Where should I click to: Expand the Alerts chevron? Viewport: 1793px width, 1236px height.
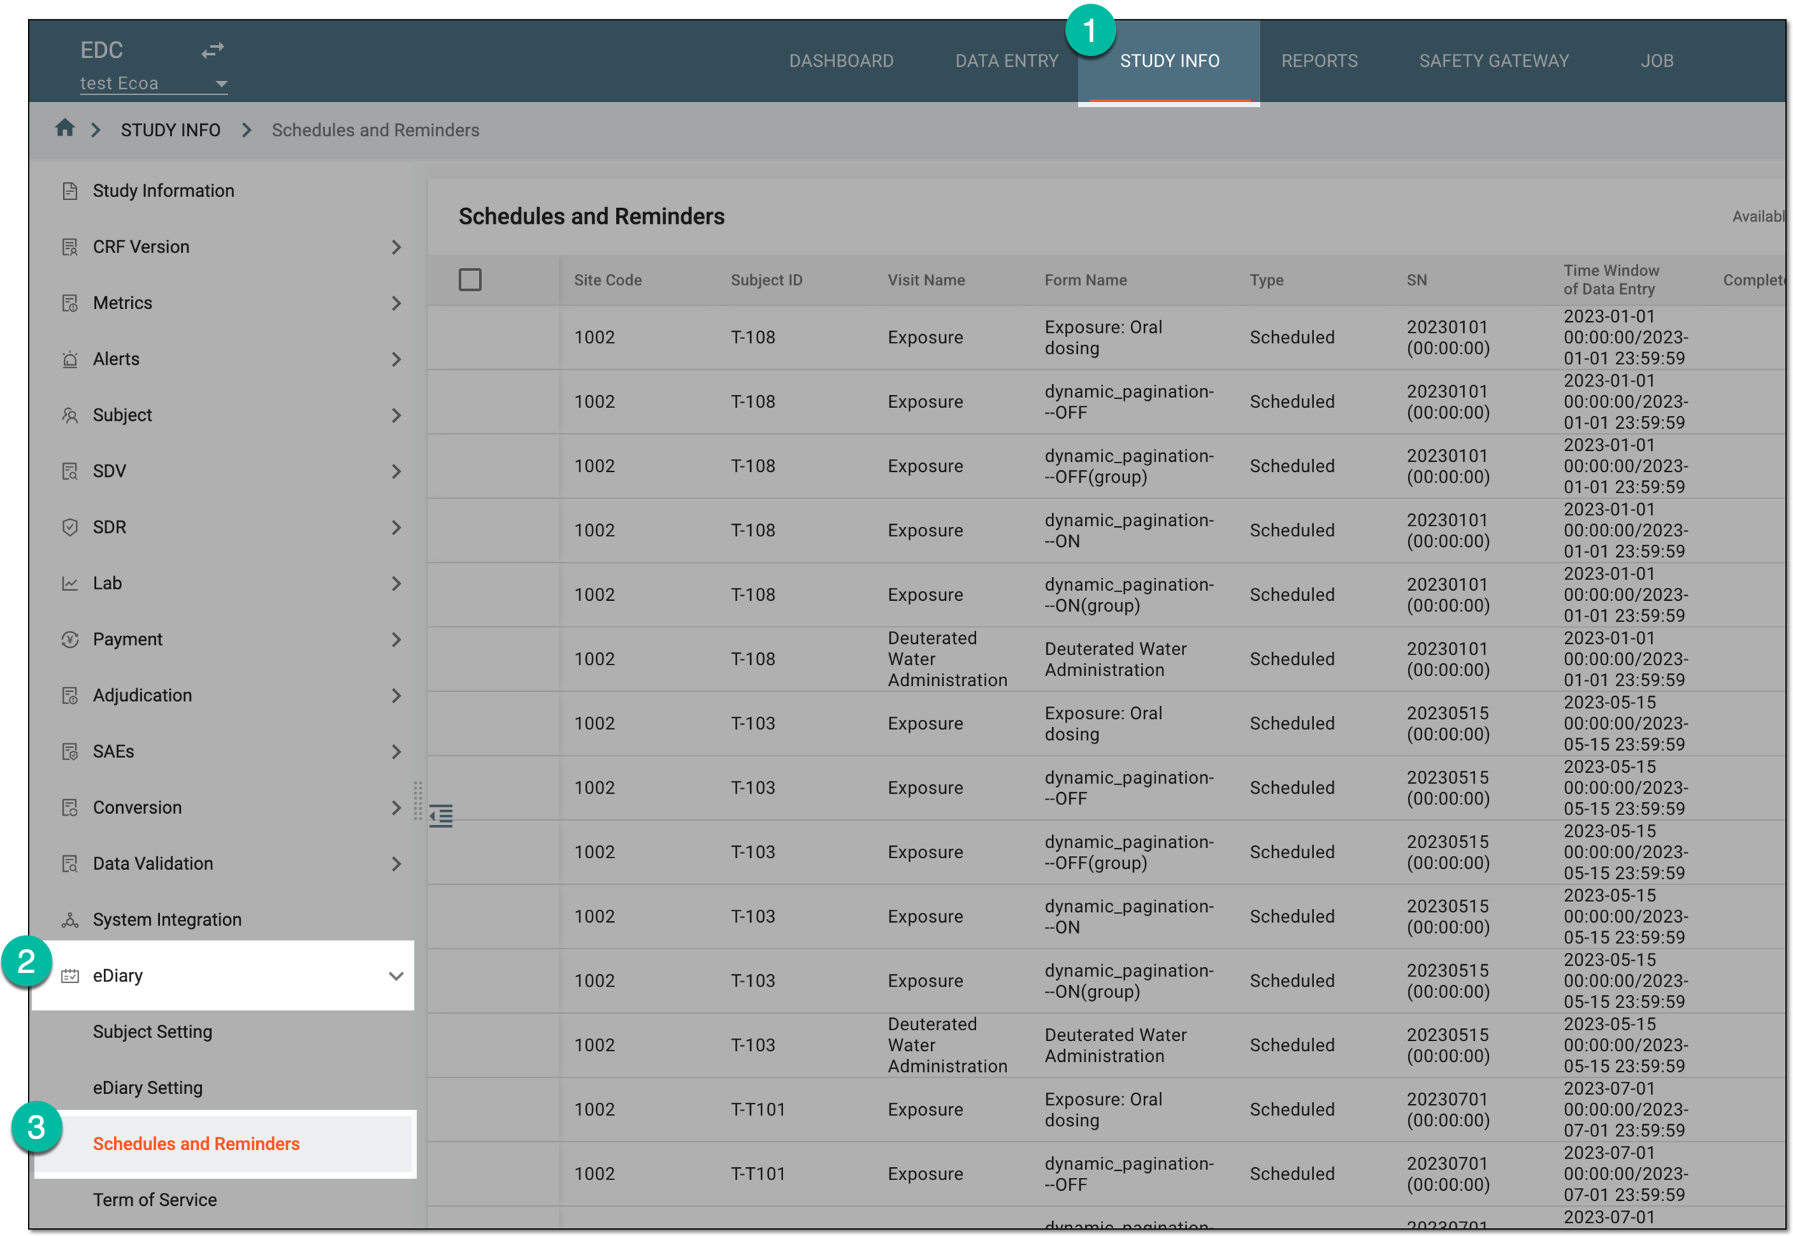396,359
